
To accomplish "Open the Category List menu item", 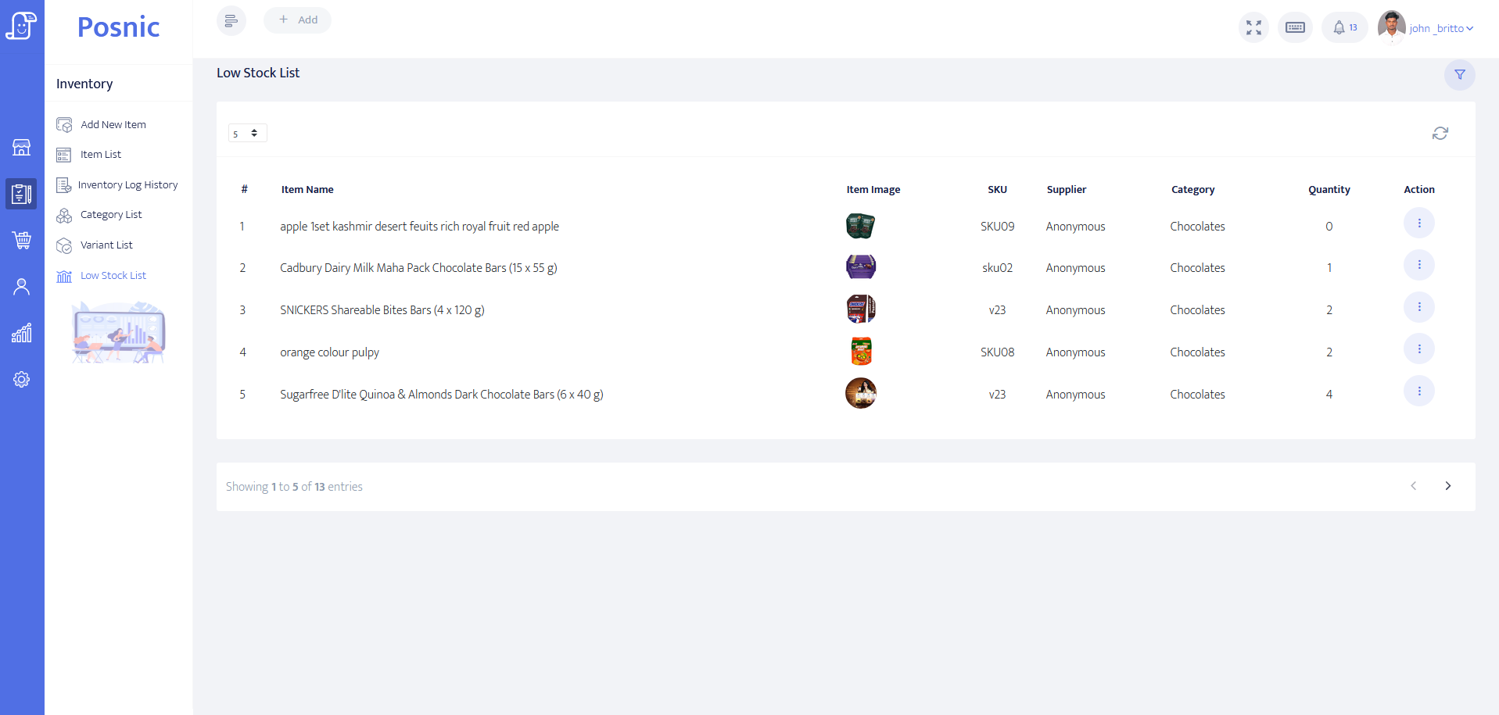I will pyautogui.click(x=111, y=215).
